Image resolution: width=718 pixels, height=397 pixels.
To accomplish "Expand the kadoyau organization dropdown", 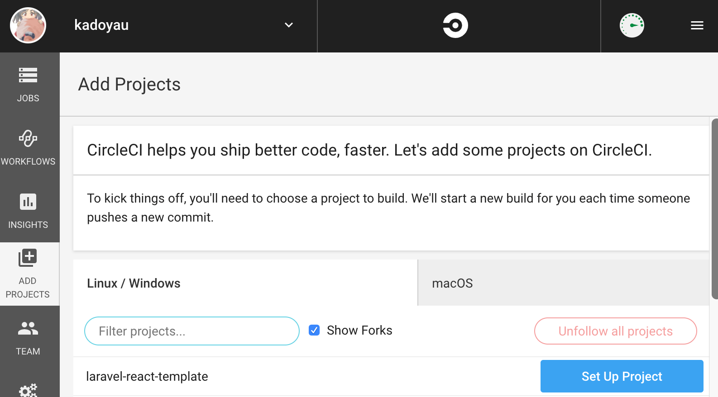I will point(289,25).
